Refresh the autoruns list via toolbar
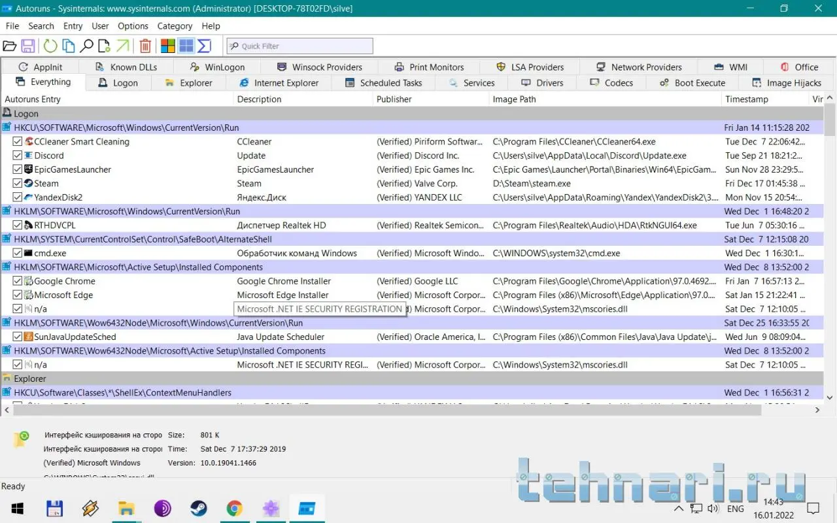Viewport: 837px width, 523px height. [50, 46]
